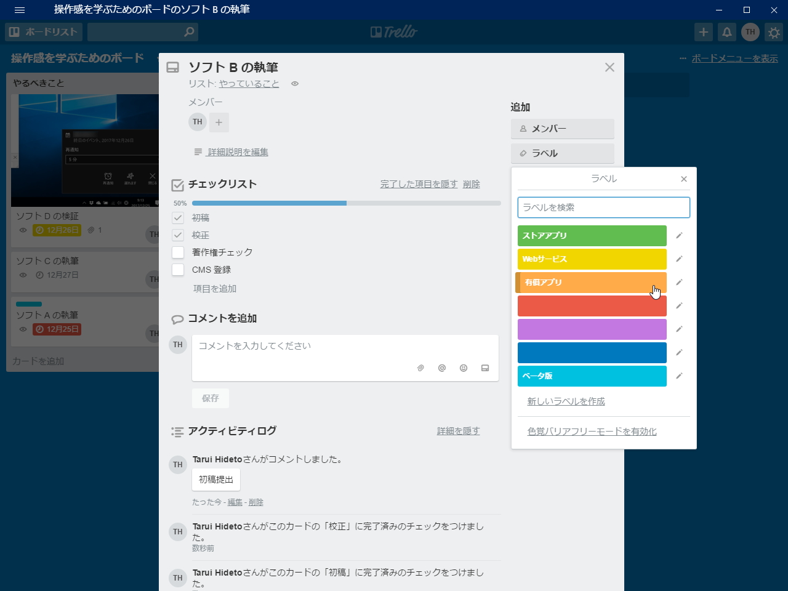Image resolution: width=788 pixels, height=591 pixels.
Task: Delete the 初稿提出 comment via 削除
Action: [x=256, y=502]
